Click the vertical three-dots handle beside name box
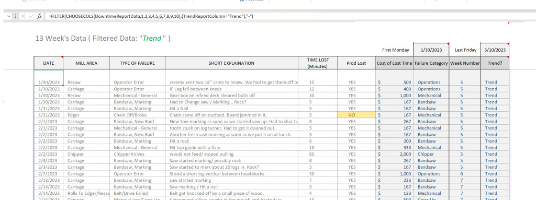This screenshot has height=200, width=536. pos(16,16)
